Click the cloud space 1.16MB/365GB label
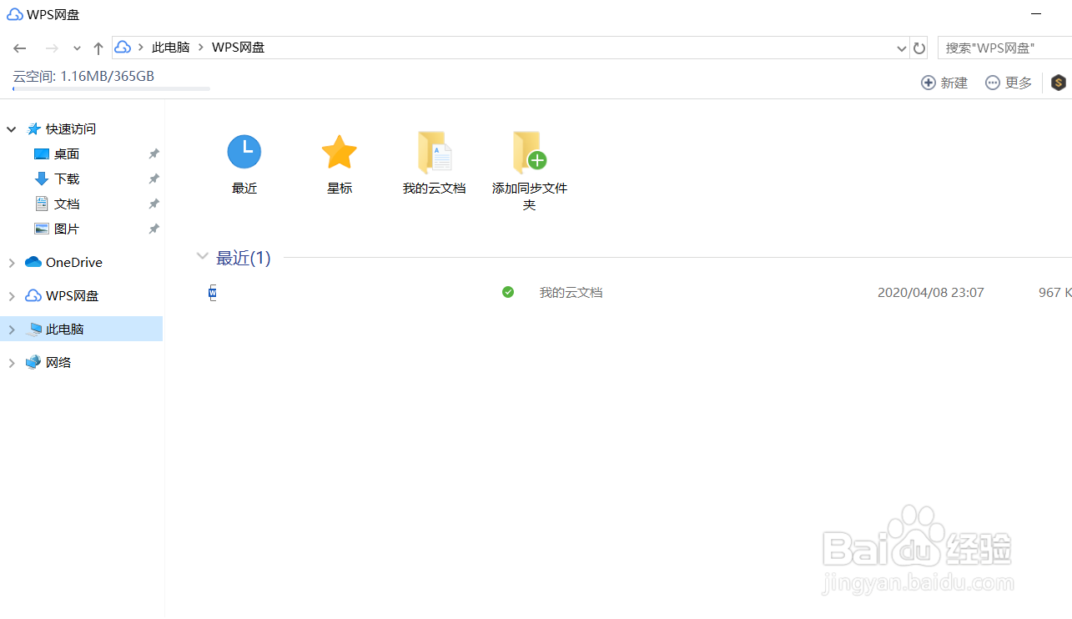Screen dimensions: 1072x619 83,76
